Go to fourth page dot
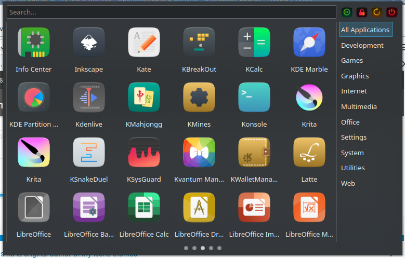This screenshot has width=405, height=259. pyautogui.click(x=211, y=248)
